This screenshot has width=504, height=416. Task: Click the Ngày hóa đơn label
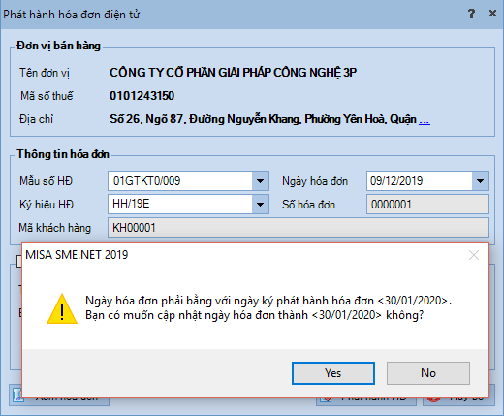click(x=315, y=181)
